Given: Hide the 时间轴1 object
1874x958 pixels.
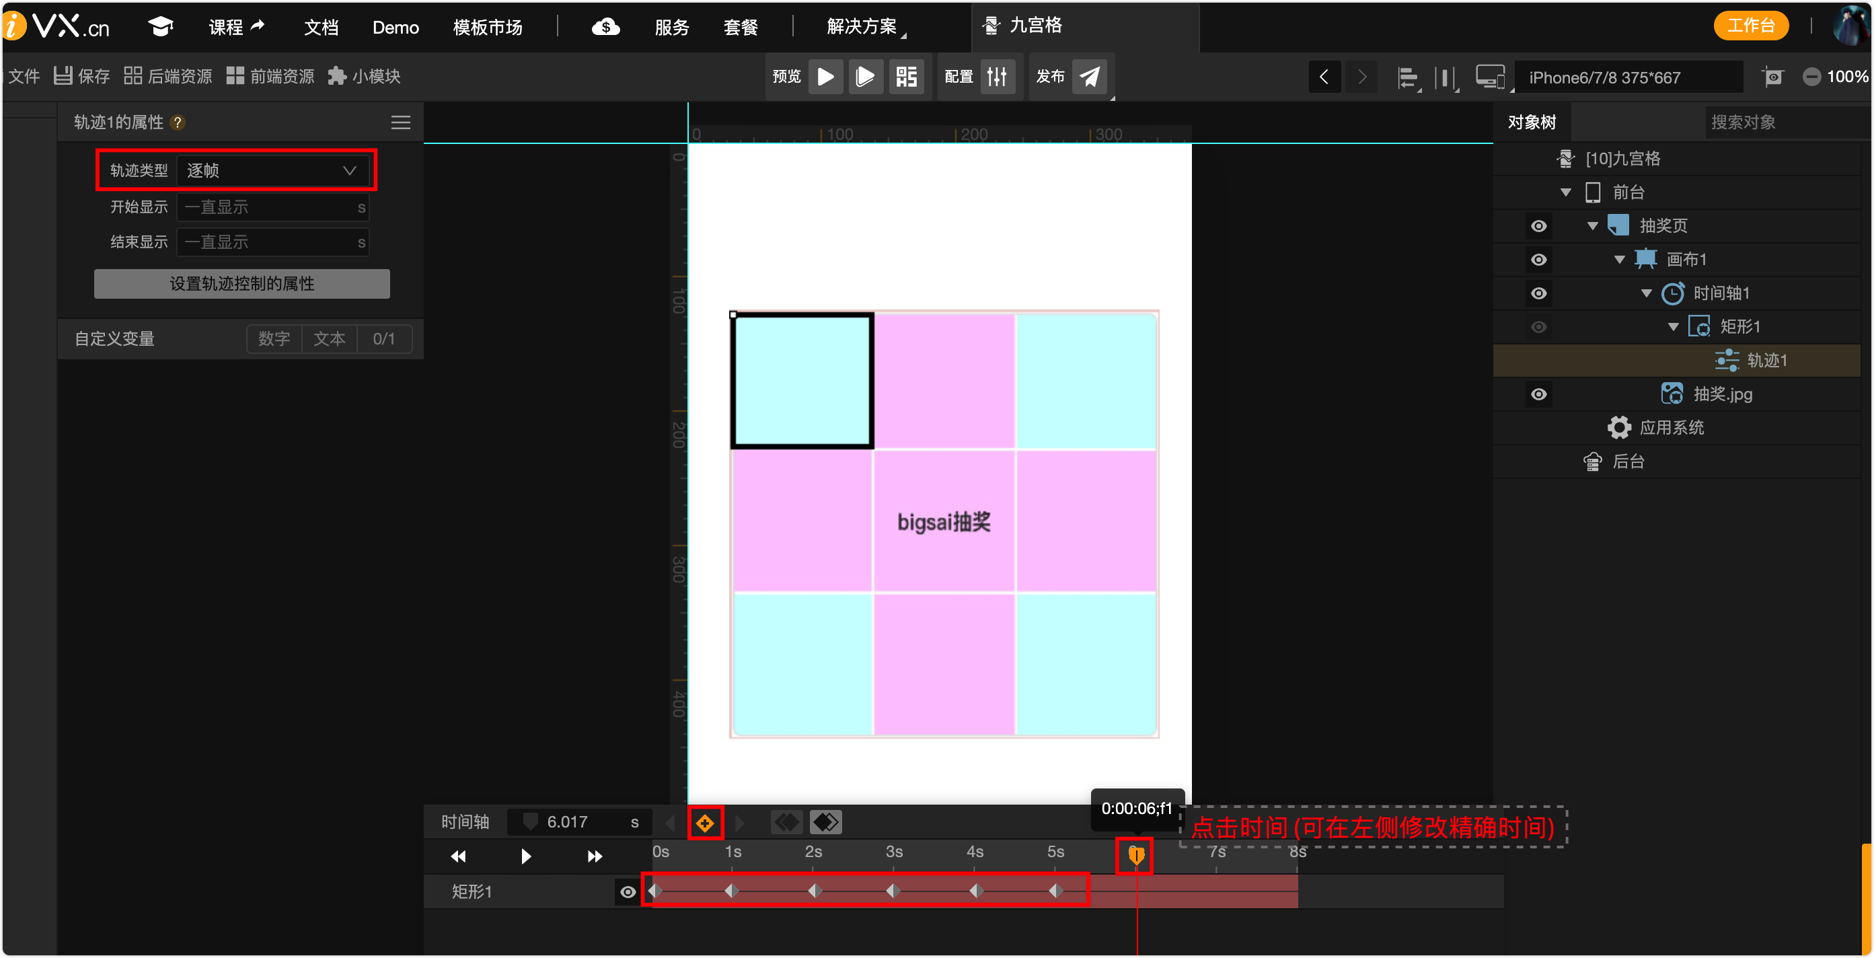Looking at the screenshot, I should click(1538, 293).
